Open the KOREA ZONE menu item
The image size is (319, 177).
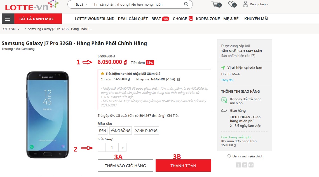coord(208,19)
